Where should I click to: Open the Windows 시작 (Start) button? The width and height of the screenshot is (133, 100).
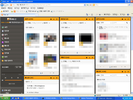(x=5, y=98)
